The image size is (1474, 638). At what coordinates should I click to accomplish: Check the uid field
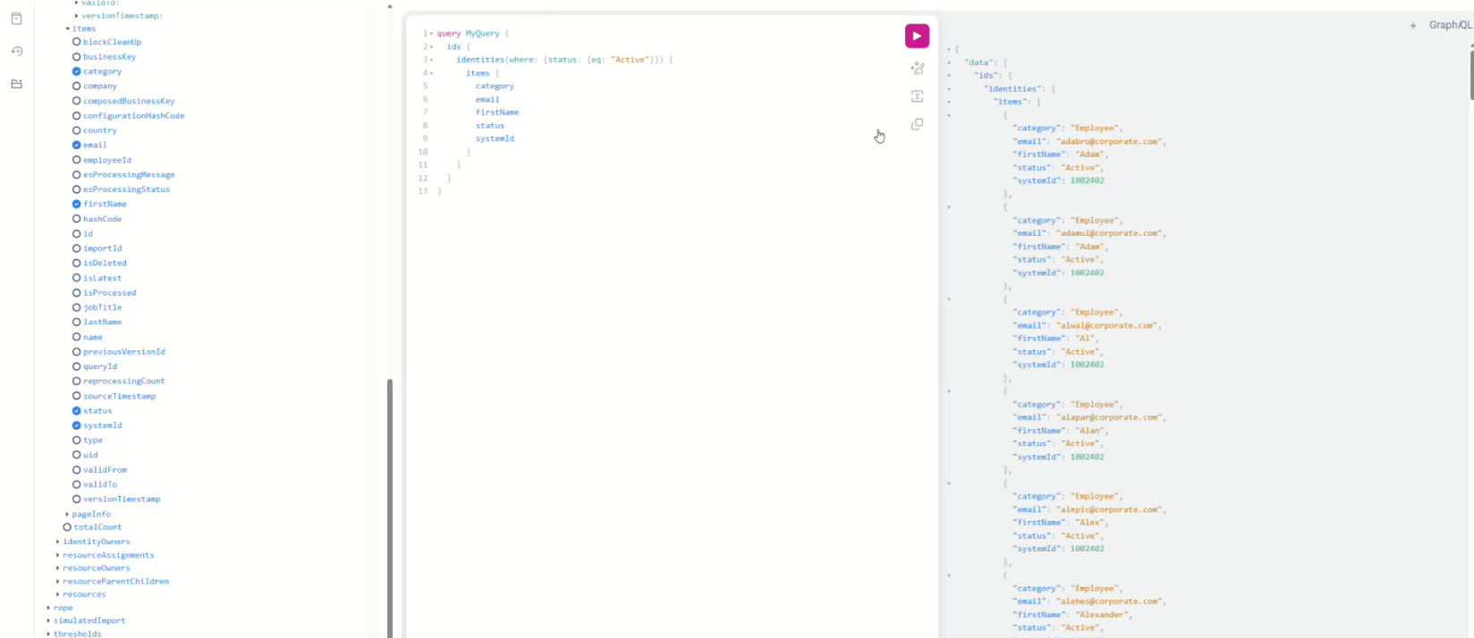coord(76,455)
